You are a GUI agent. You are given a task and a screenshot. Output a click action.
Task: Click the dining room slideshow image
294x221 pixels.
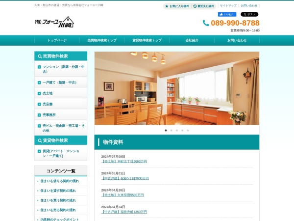point(177,88)
